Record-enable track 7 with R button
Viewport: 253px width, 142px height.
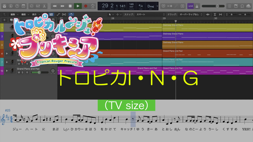[27, 64]
